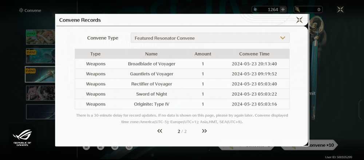Click the timestamp 2024-05-23 09:19:52

pos(254,74)
